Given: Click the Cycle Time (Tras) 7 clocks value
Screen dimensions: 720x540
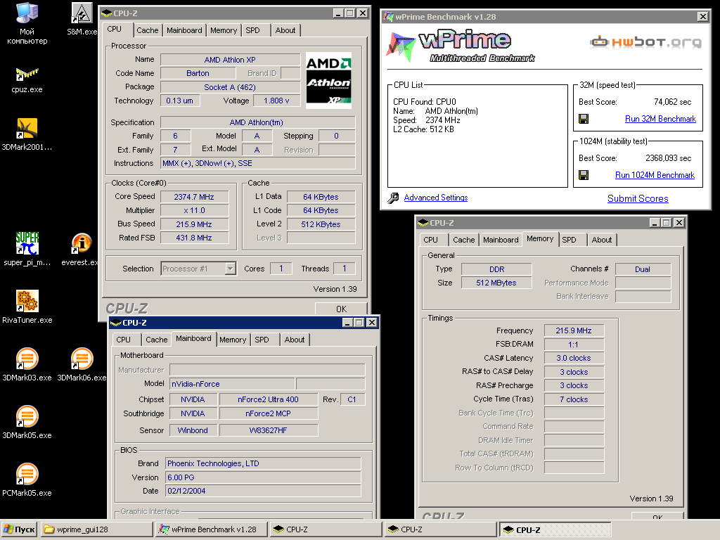Looking at the screenshot, I should (574, 399).
